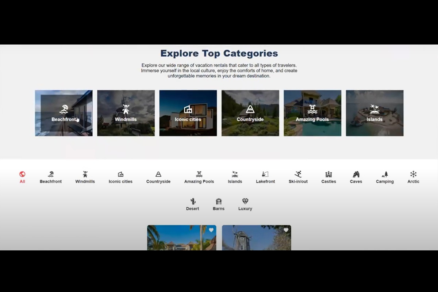The width and height of the screenshot is (438, 292).
Task: Choose the Ski-in/out skier icon
Action: coord(298,174)
